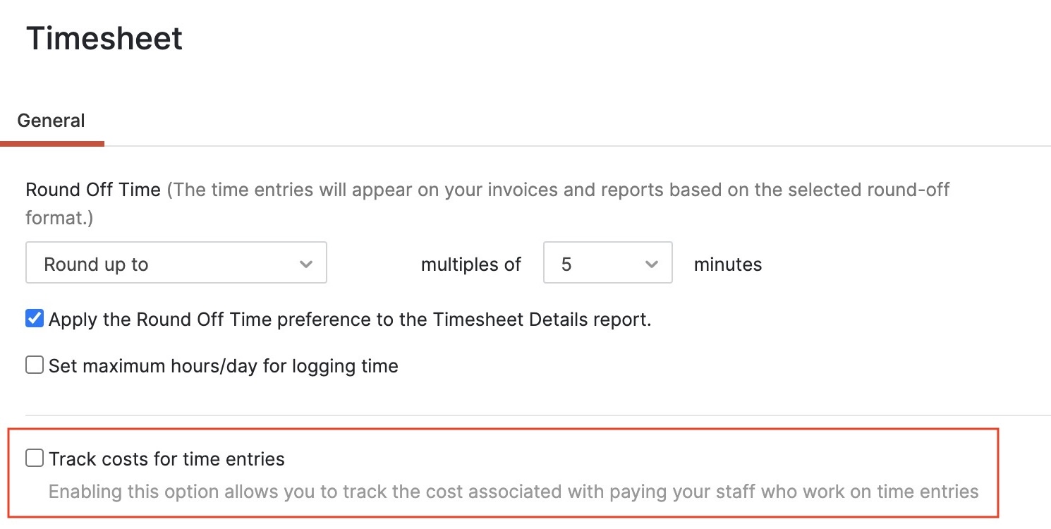Uncheck the Timesheet Details report preference
Viewport: 1051px width, 529px height.
click(34, 319)
